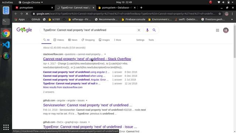Click the page vertical scrollbar thumb
The image size is (236, 133).
235,41
